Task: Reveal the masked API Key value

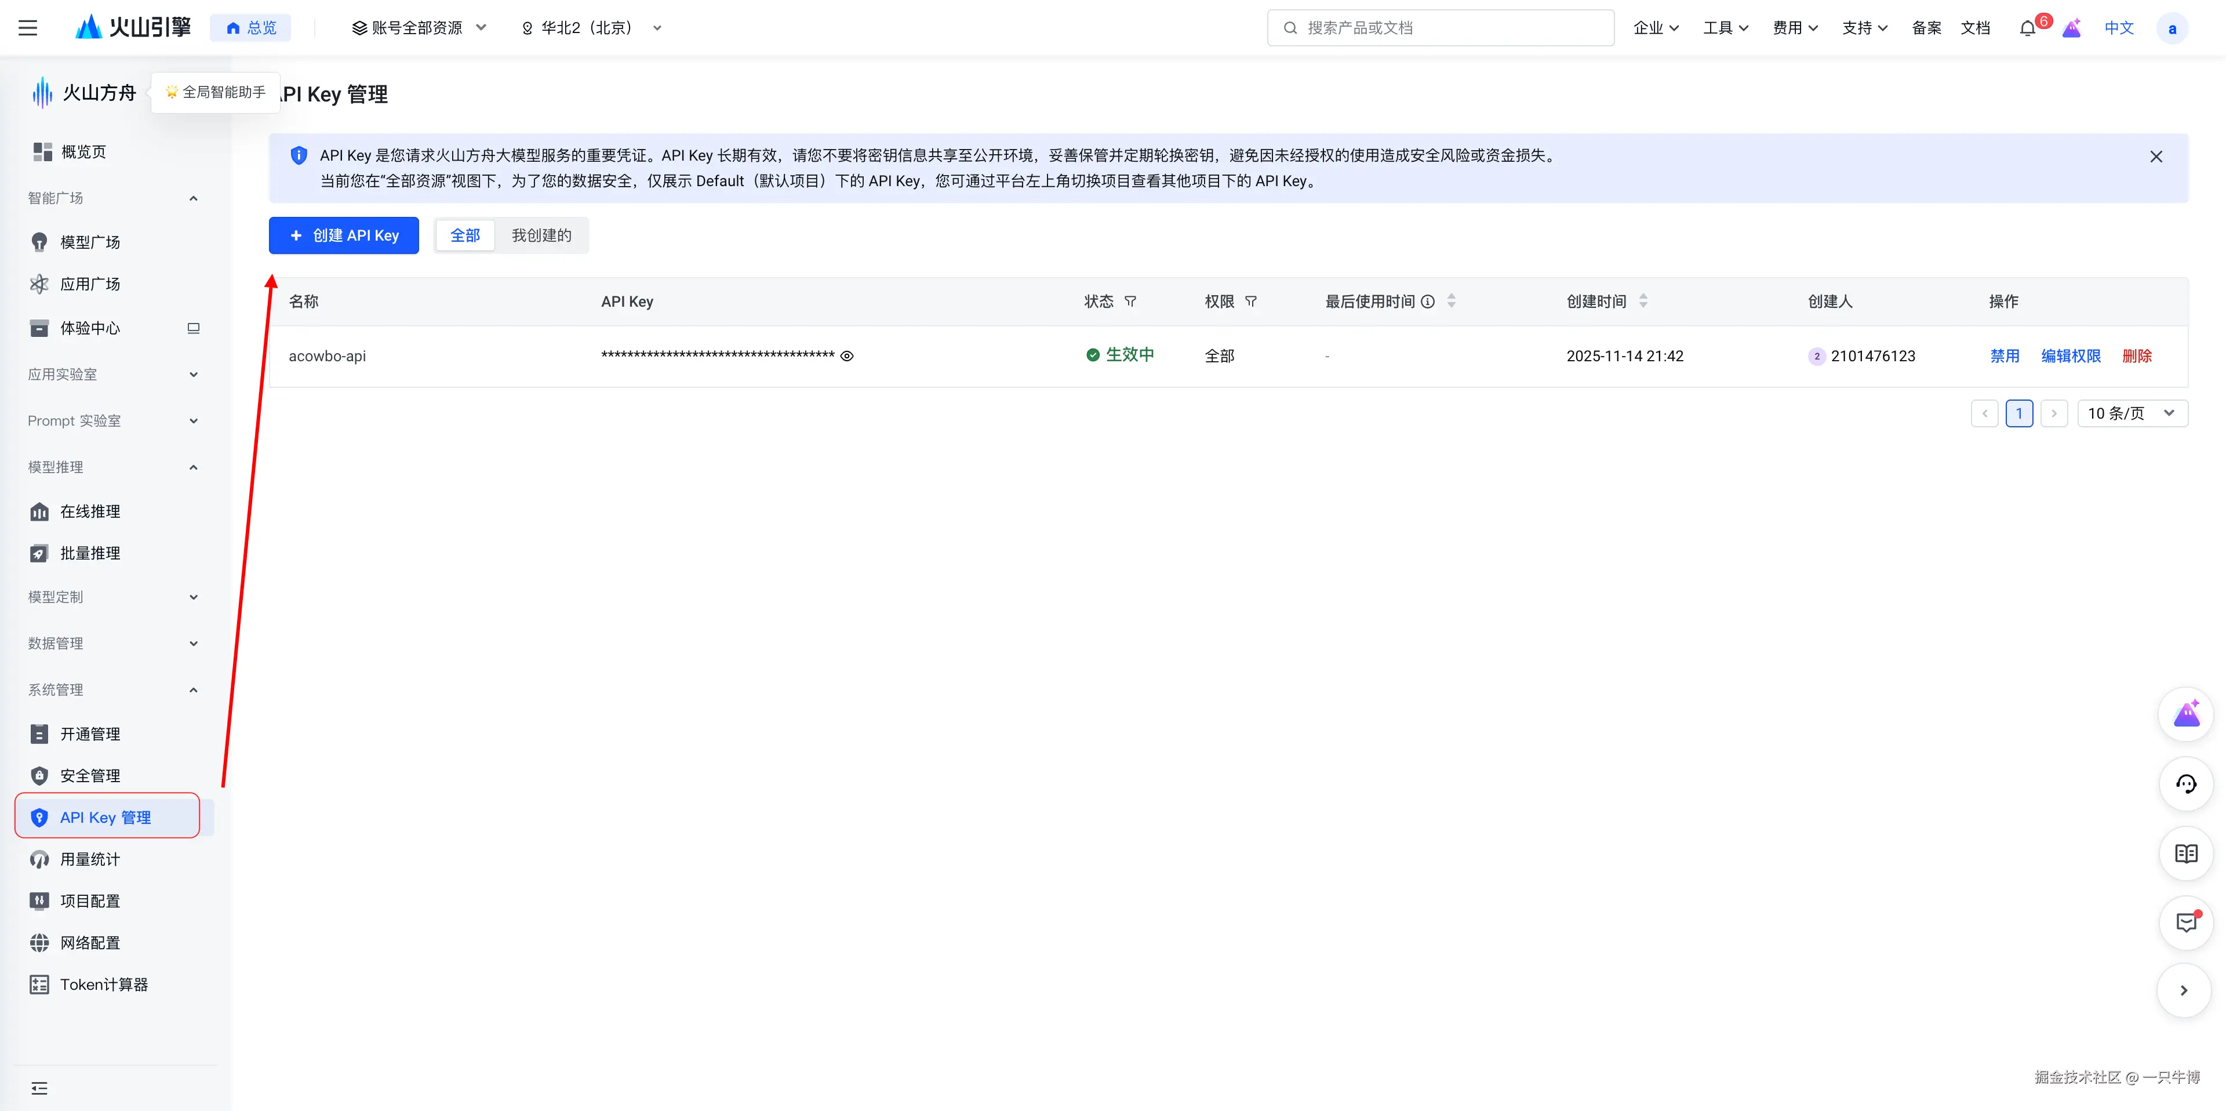Action: (x=847, y=355)
